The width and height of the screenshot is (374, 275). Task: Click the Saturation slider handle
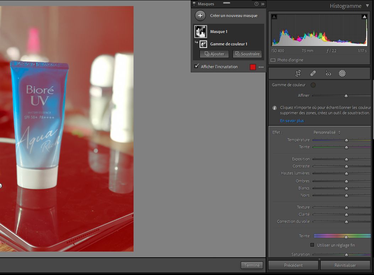(346, 255)
